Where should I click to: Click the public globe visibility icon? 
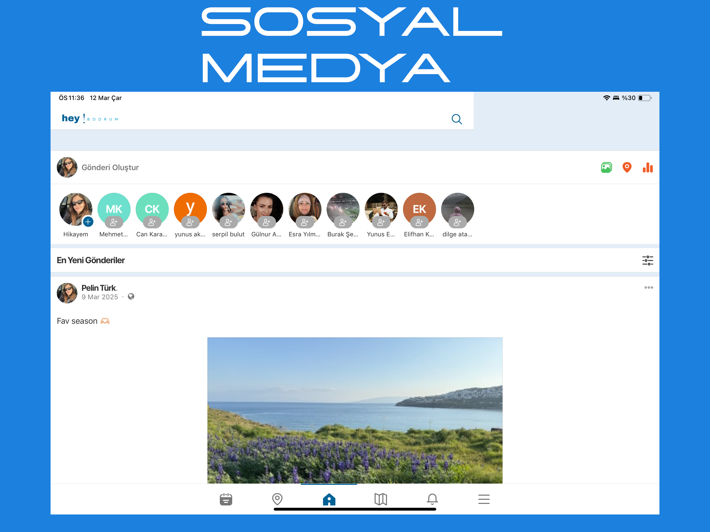(131, 296)
